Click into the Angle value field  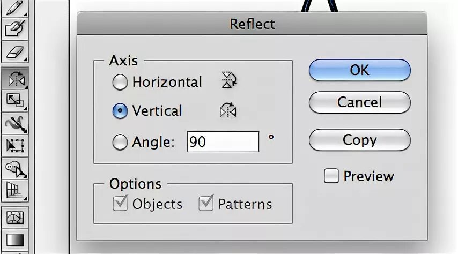(x=223, y=143)
